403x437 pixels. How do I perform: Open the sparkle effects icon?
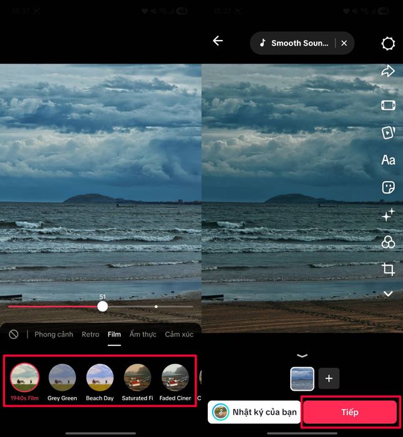(x=388, y=215)
